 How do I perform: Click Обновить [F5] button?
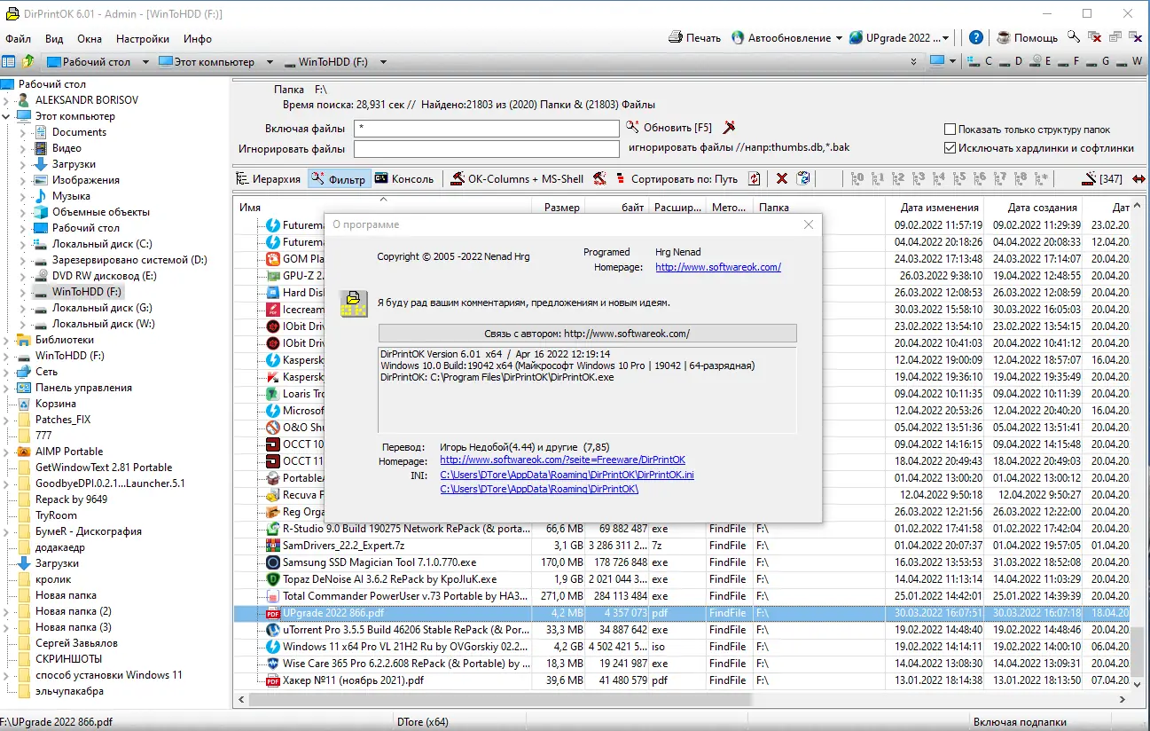point(669,128)
